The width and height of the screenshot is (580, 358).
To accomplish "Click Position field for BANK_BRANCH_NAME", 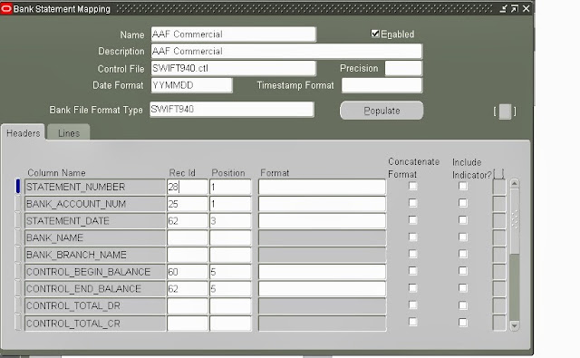I will [230, 255].
